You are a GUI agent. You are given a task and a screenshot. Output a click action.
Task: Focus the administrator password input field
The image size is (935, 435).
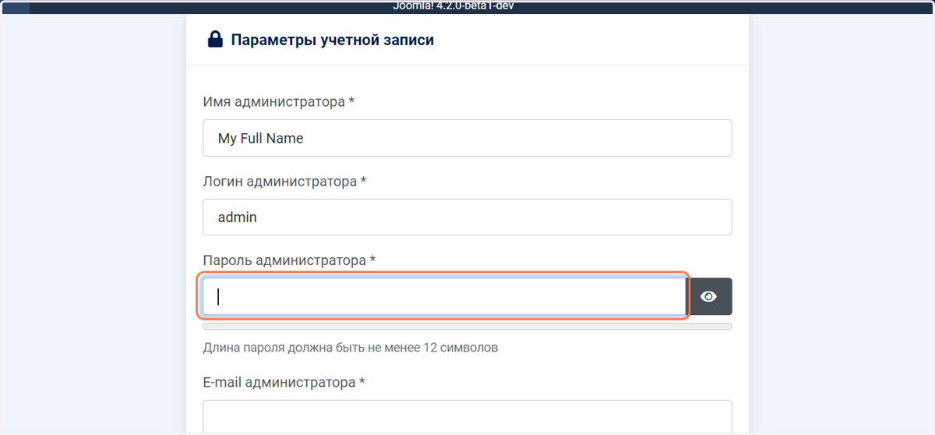444,296
